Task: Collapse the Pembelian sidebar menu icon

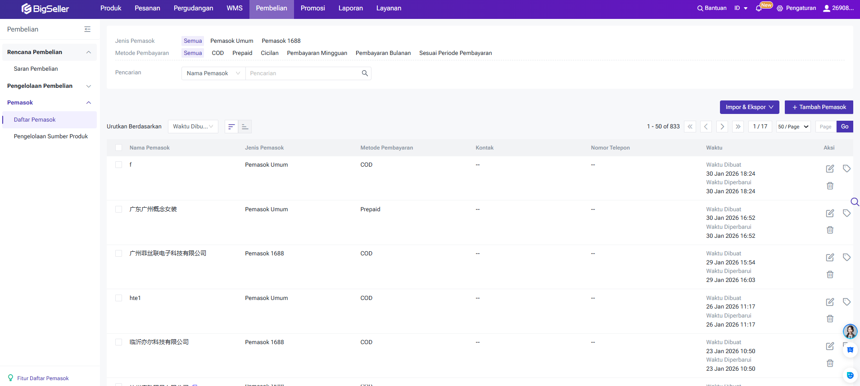Action: 87,29
